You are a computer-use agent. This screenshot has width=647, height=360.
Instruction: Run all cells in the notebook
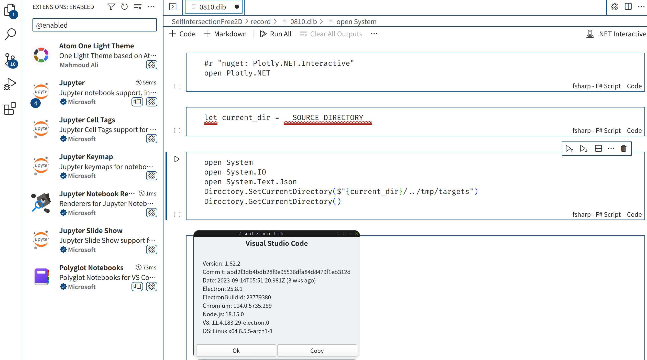pos(276,34)
